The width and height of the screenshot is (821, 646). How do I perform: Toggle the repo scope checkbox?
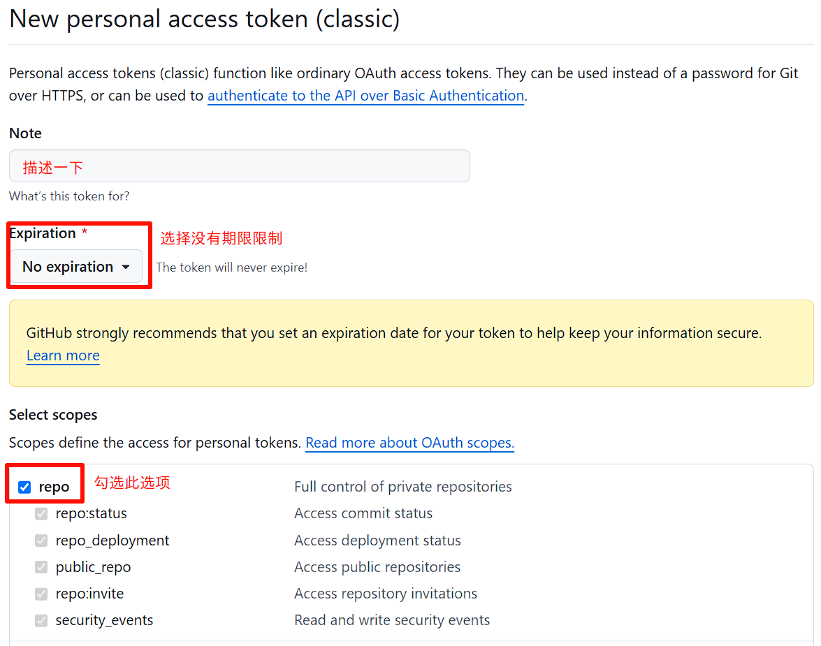(x=24, y=487)
